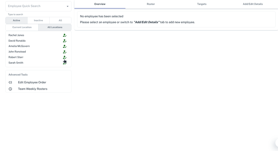Show only Inactive employees
This screenshot has height=151, width=278.
click(x=38, y=20)
